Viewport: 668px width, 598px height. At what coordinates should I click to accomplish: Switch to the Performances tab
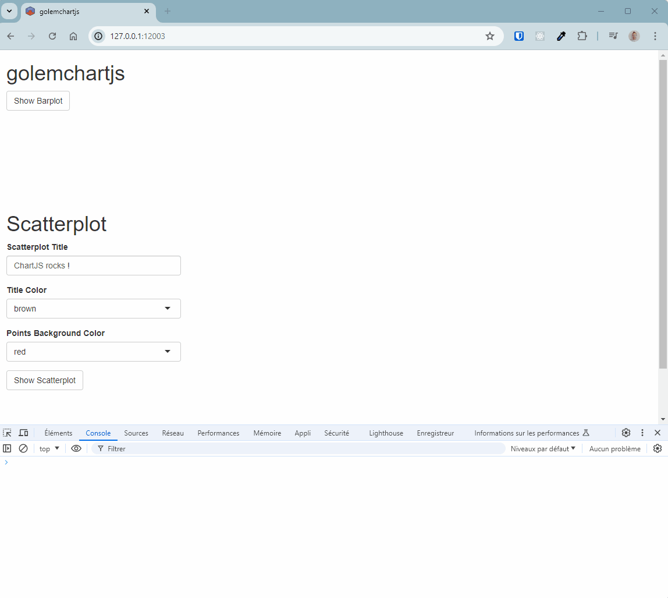(219, 433)
